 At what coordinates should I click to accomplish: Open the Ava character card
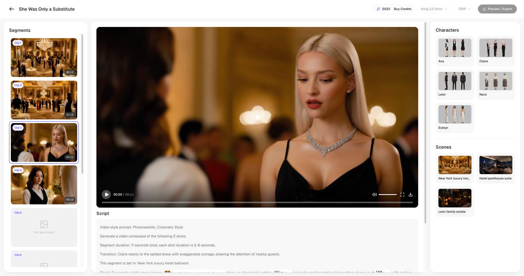coord(455,50)
